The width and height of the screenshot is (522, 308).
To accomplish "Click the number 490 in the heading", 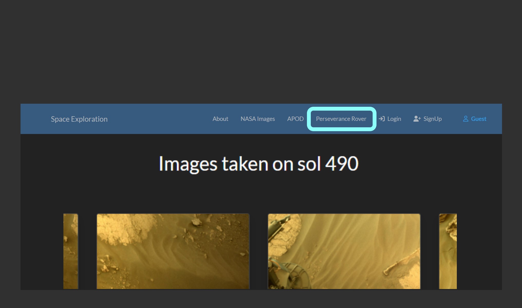I will click(x=342, y=164).
